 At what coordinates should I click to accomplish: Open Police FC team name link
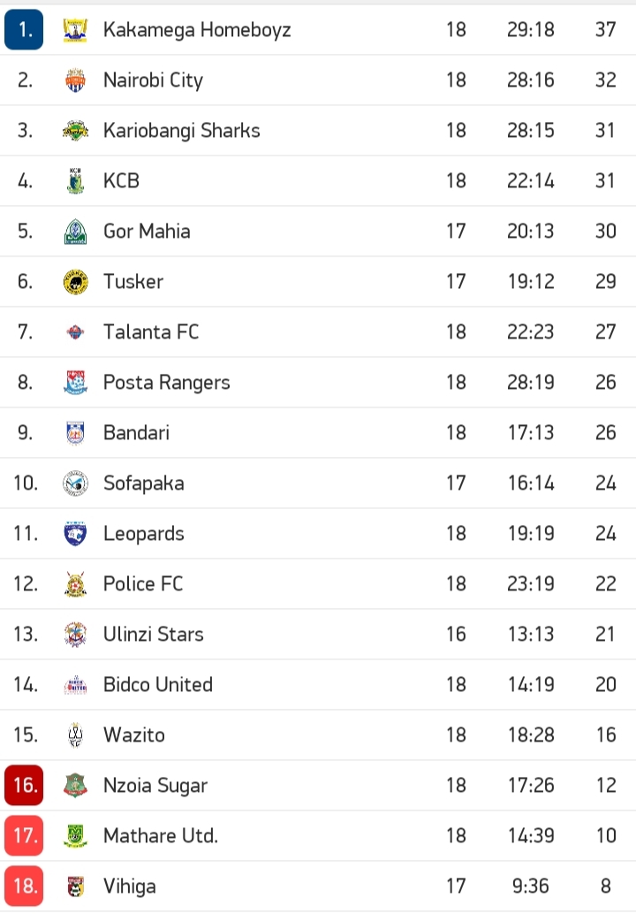pos(143,584)
